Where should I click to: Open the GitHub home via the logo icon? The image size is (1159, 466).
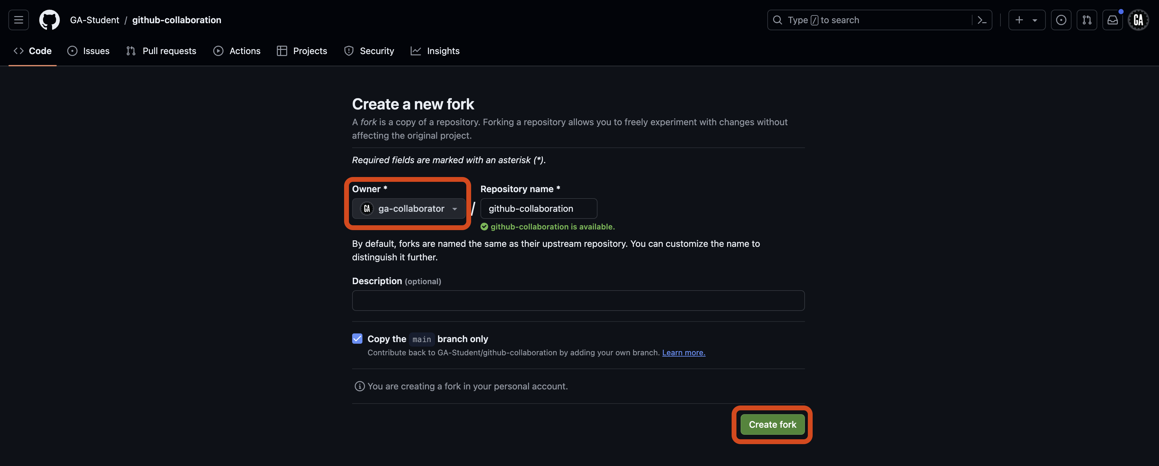(x=49, y=20)
